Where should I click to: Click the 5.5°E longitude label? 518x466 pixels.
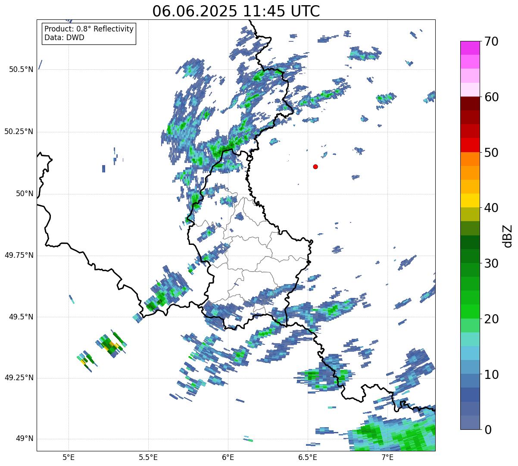coord(148,457)
